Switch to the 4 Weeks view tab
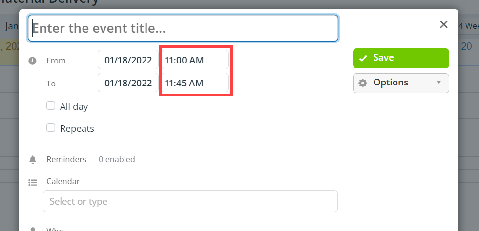Screen dimensions: 479x231 [469, 26]
